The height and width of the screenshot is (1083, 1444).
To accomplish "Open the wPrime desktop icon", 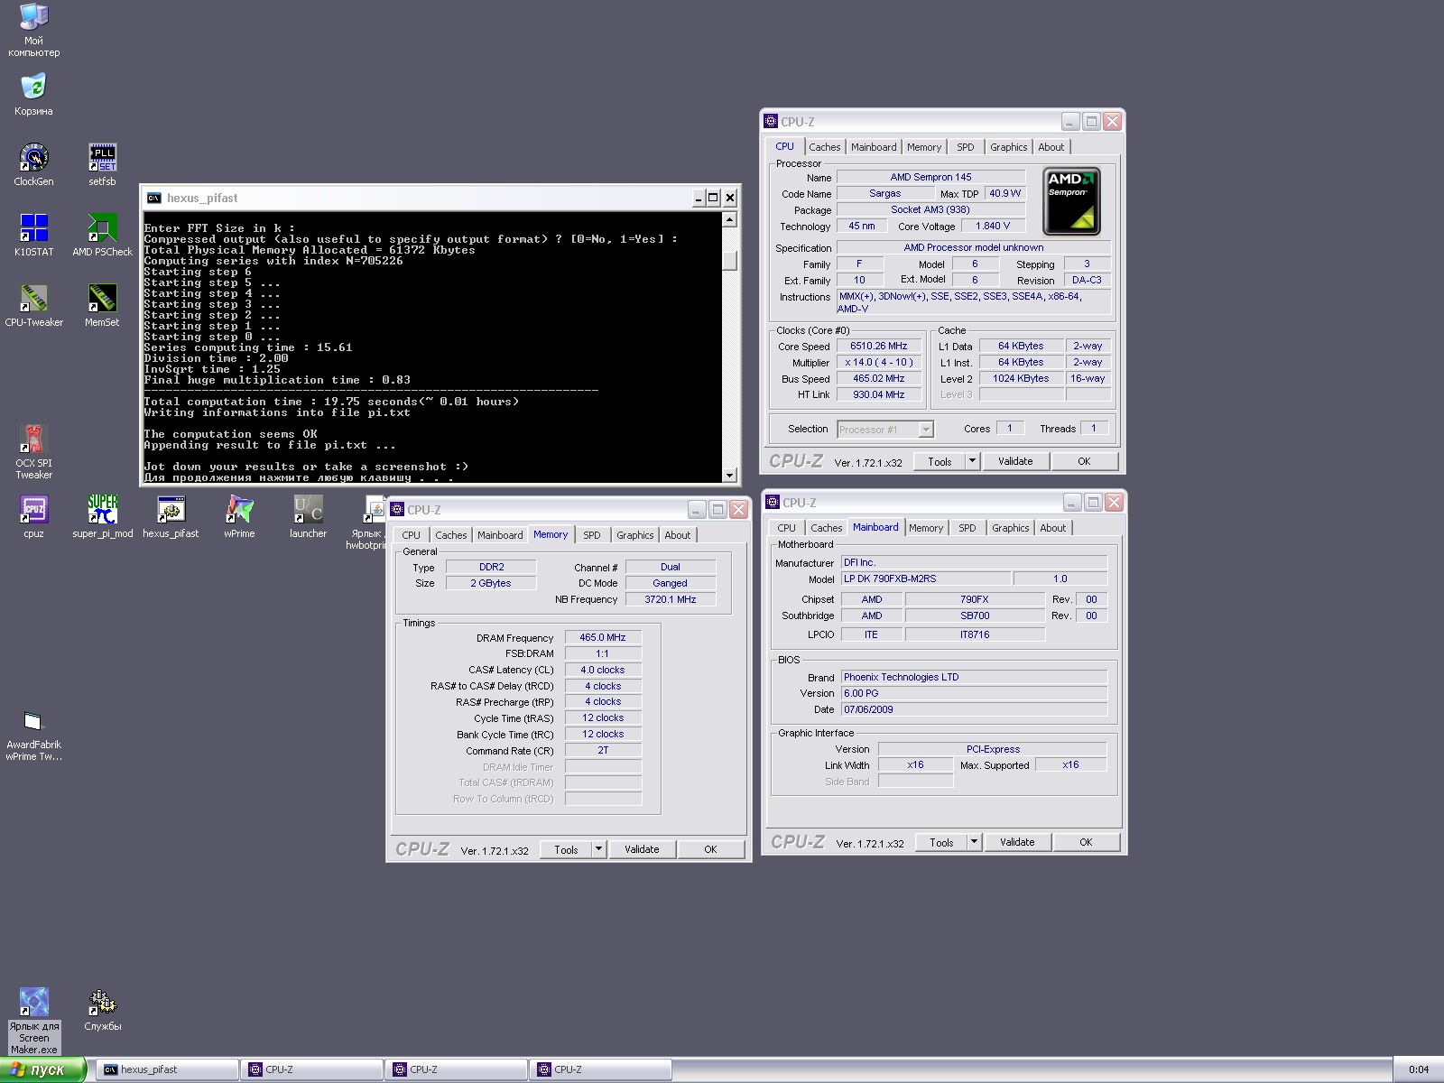I will [239, 510].
